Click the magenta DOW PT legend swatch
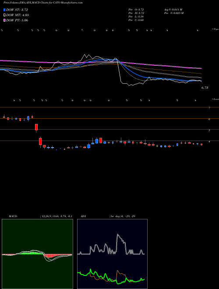The width and height of the screenshot is (219, 289). click(4, 20)
